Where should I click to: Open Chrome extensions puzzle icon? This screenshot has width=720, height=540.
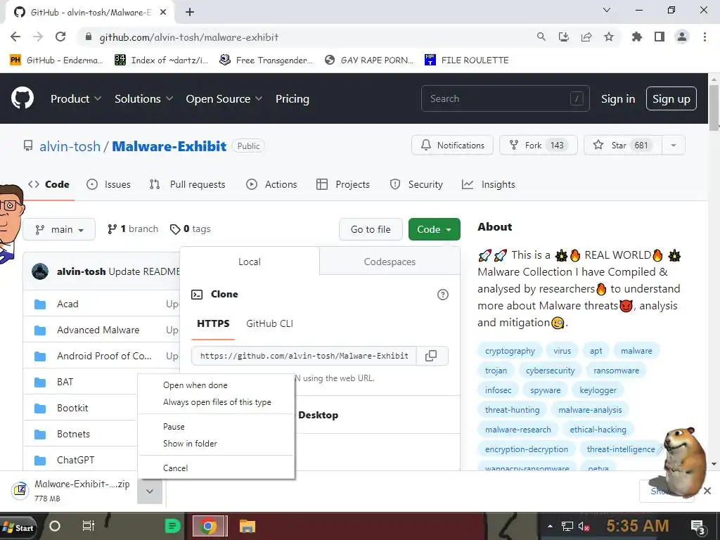[636, 37]
